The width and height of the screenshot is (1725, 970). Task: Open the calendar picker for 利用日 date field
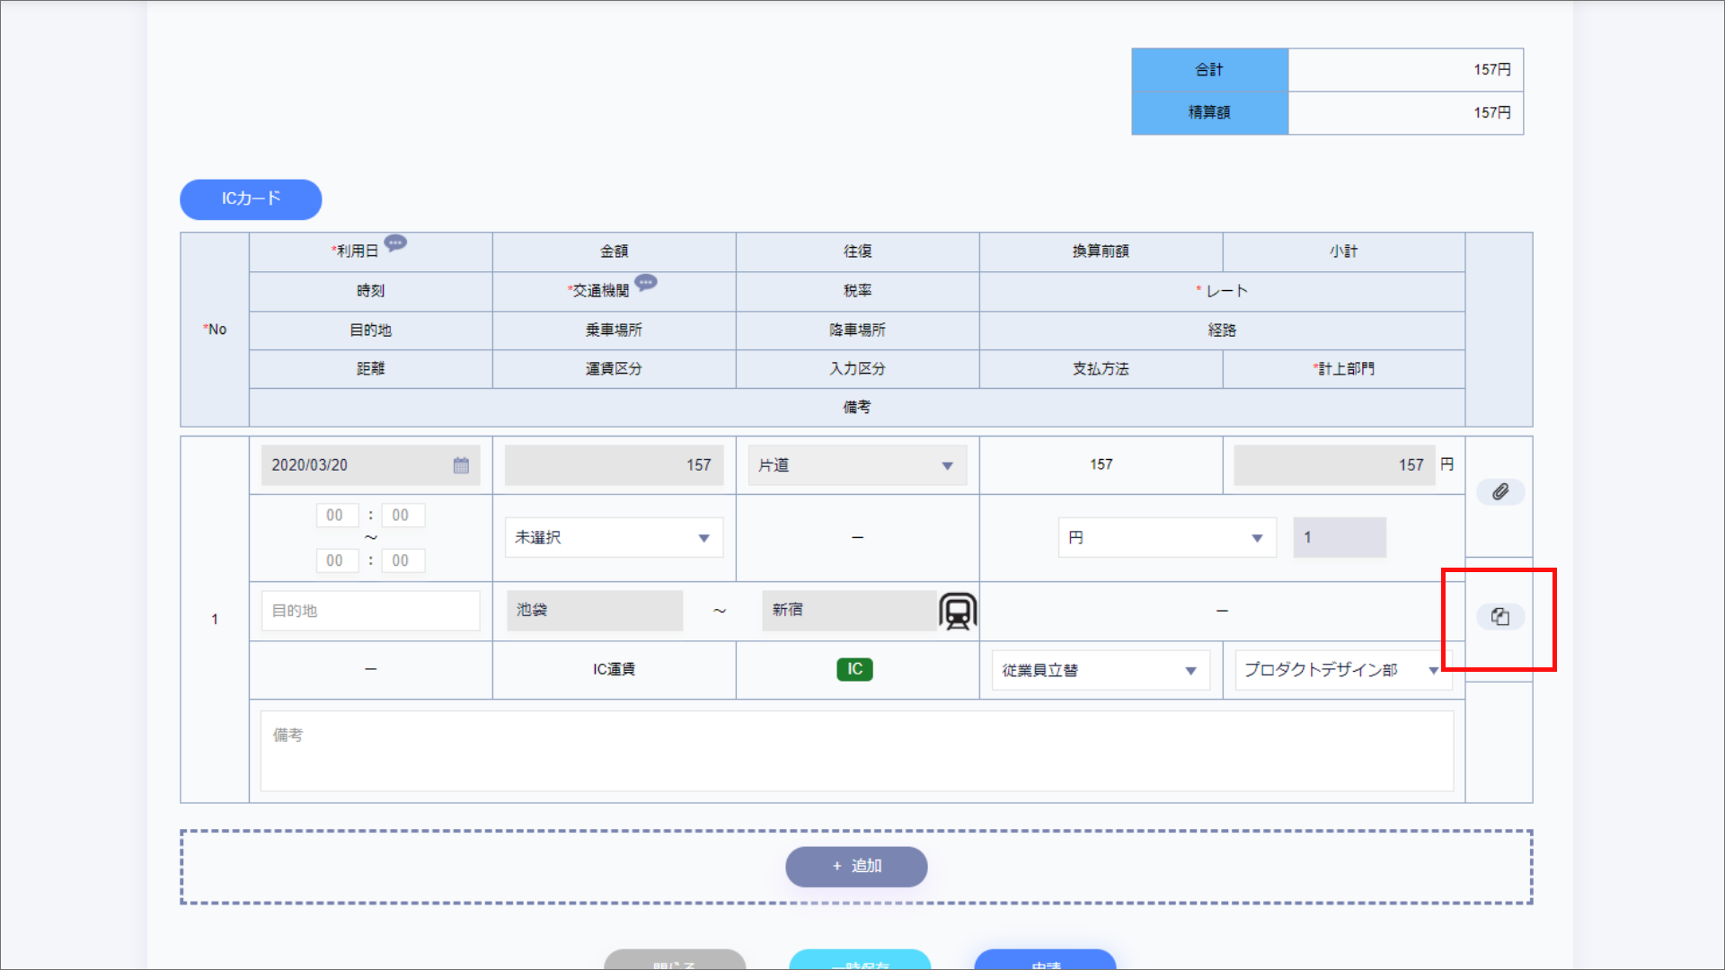click(462, 465)
